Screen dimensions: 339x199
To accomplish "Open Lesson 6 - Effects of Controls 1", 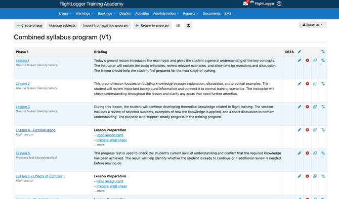I will coord(40,176).
